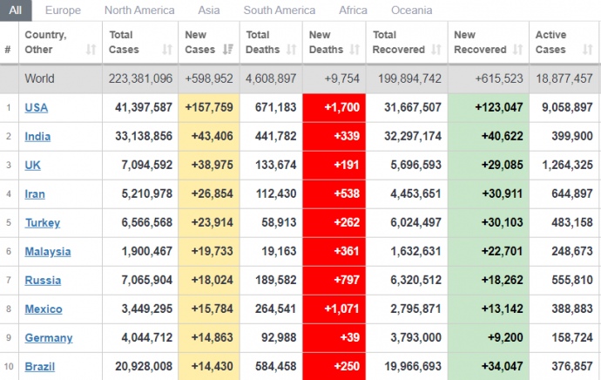Screen dimensions: 601x380
Task: Show South America region data
Action: pyautogui.click(x=280, y=10)
